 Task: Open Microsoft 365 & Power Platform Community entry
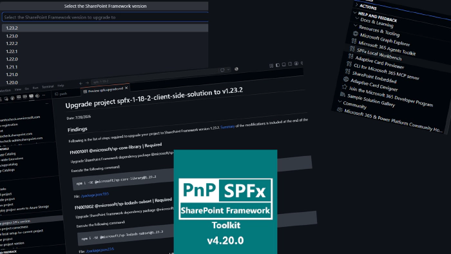[x=393, y=121]
